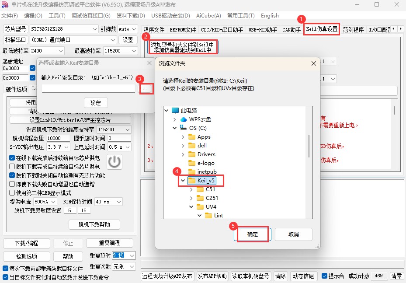Viewport: 406px width, 283px height.
Task: Open the (COM1) 通信端口 dropdown
Action: [73, 40]
